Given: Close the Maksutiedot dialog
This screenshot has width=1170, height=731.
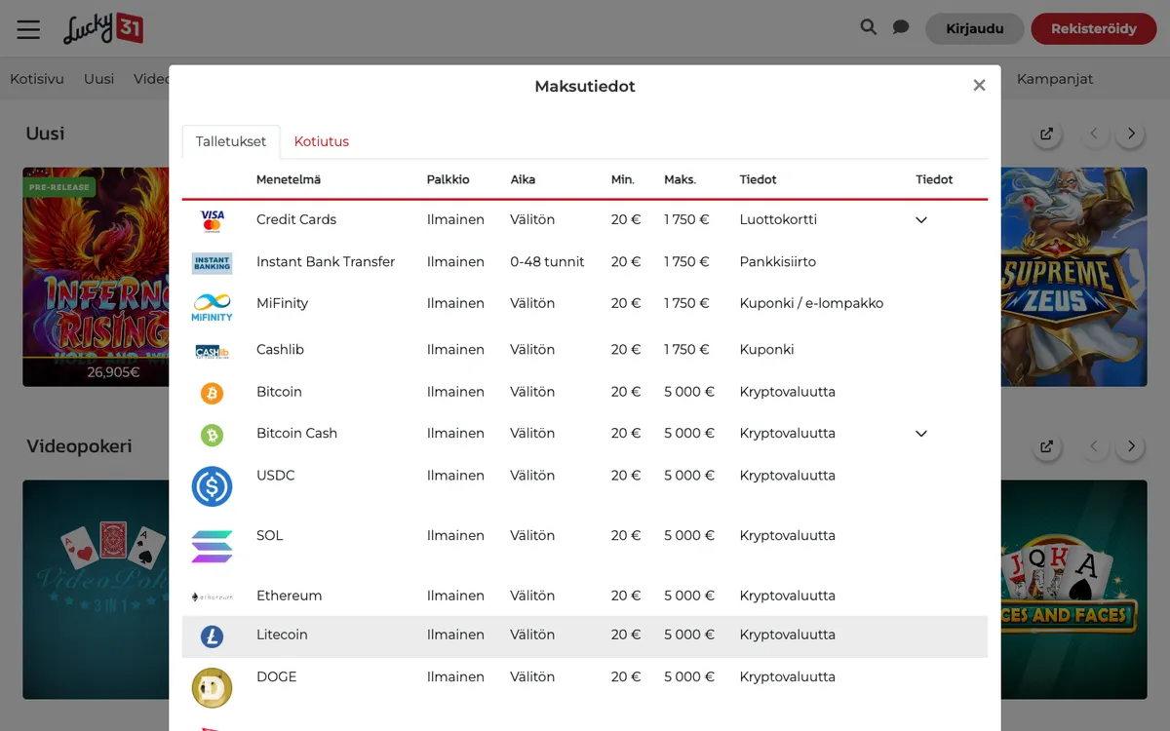Looking at the screenshot, I should pos(979,86).
